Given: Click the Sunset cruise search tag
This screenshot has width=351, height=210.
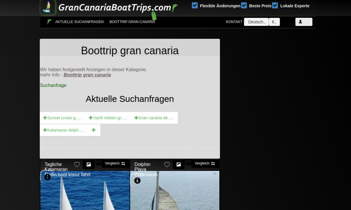Looking at the screenshot, I should [x=62, y=118].
